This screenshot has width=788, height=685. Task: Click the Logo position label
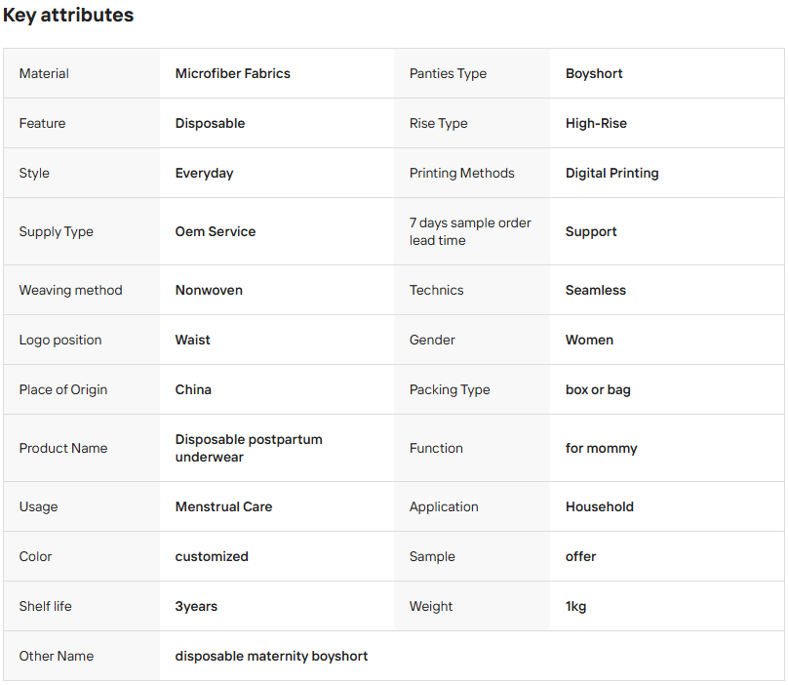pyautogui.click(x=60, y=340)
